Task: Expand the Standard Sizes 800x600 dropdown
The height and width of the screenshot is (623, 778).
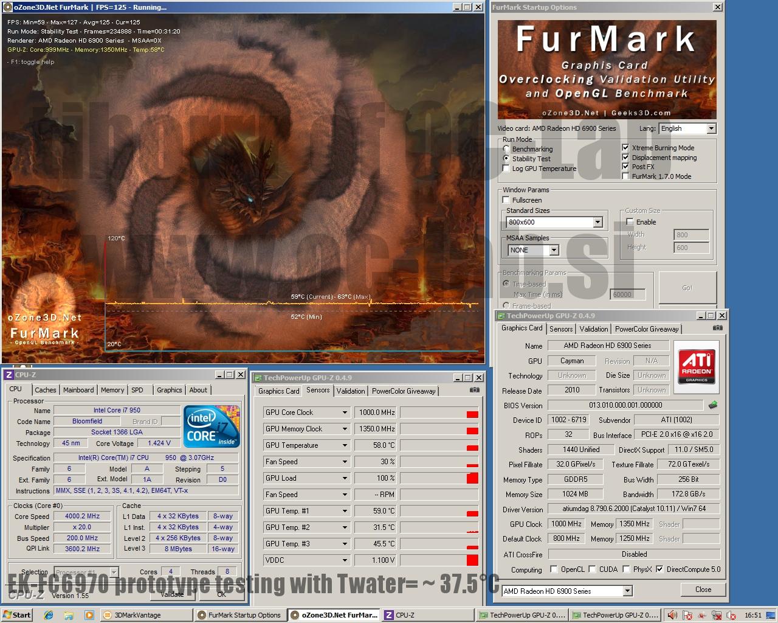Action: (x=597, y=222)
